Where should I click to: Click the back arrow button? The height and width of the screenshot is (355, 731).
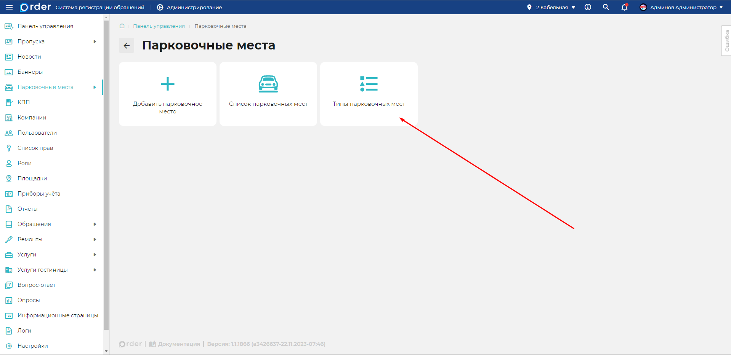click(x=127, y=46)
